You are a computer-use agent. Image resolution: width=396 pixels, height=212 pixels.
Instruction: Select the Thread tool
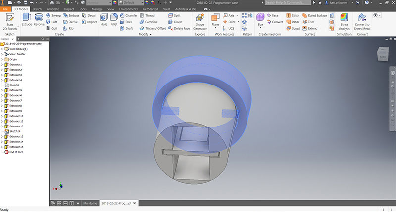pos(147,15)
